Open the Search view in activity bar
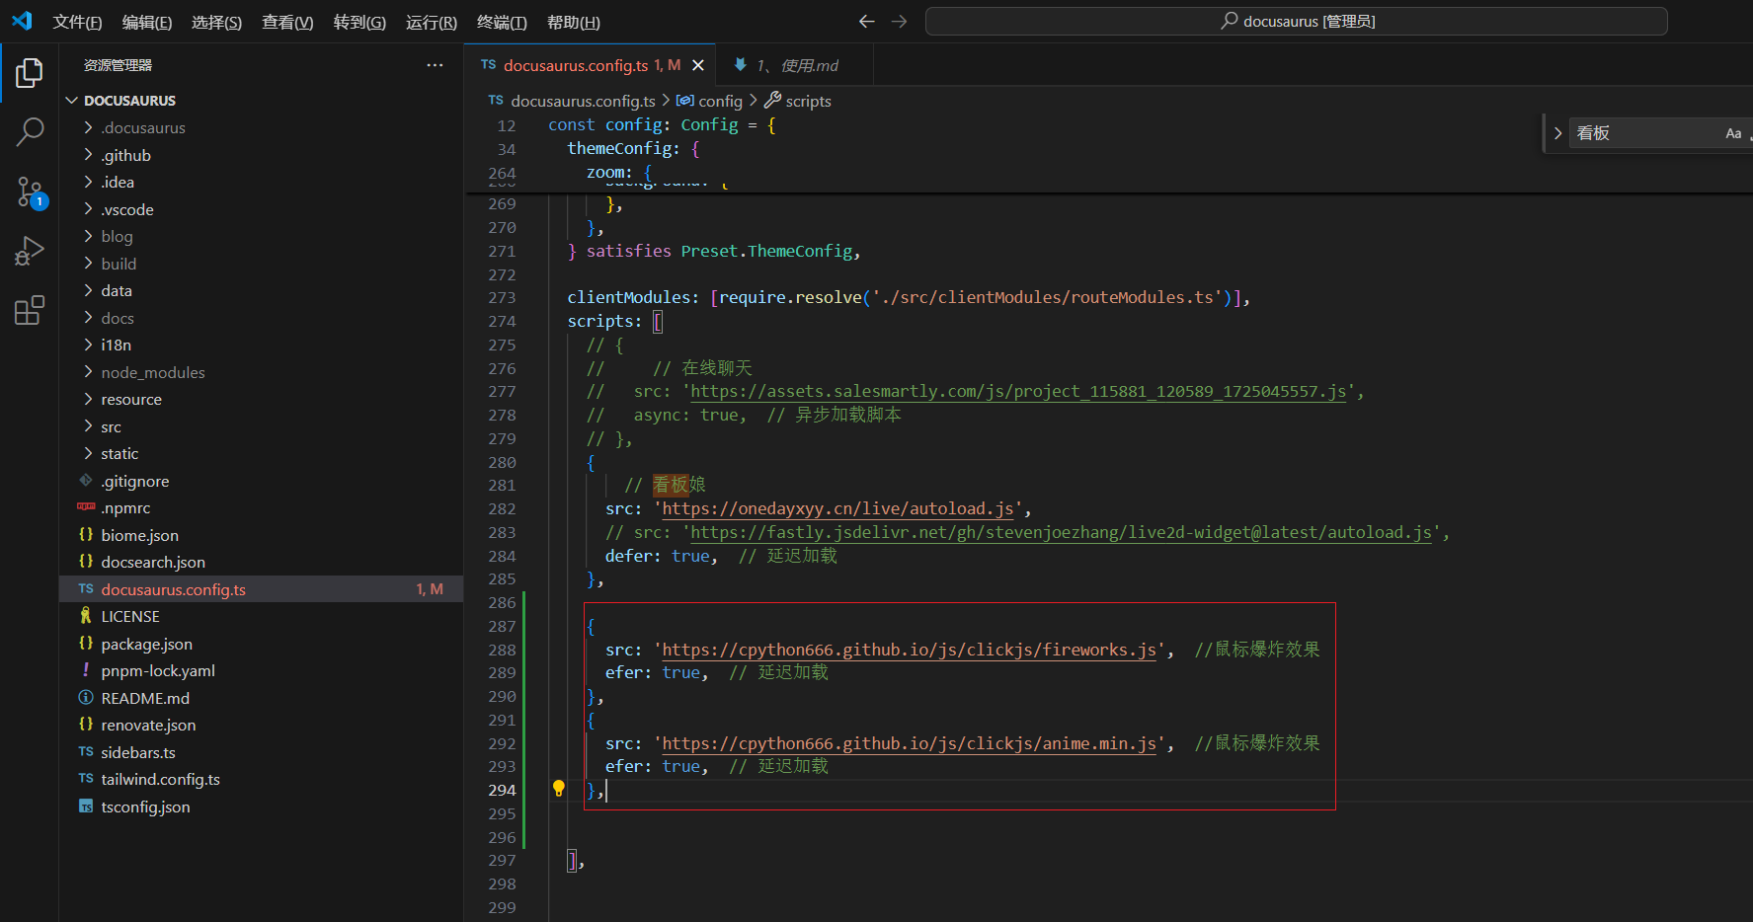Screen dimensions: 1753x922 click(30, 132)
